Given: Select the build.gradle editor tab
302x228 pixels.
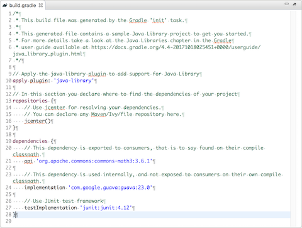Looking at the screenshot, I should point(23,5).
